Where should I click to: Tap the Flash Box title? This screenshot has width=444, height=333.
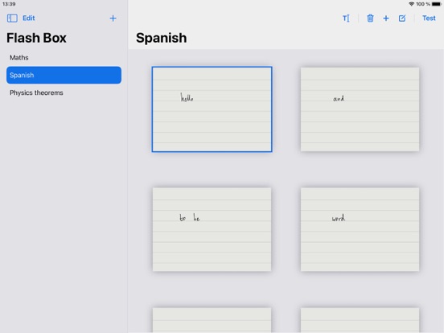tap(36, 38)
